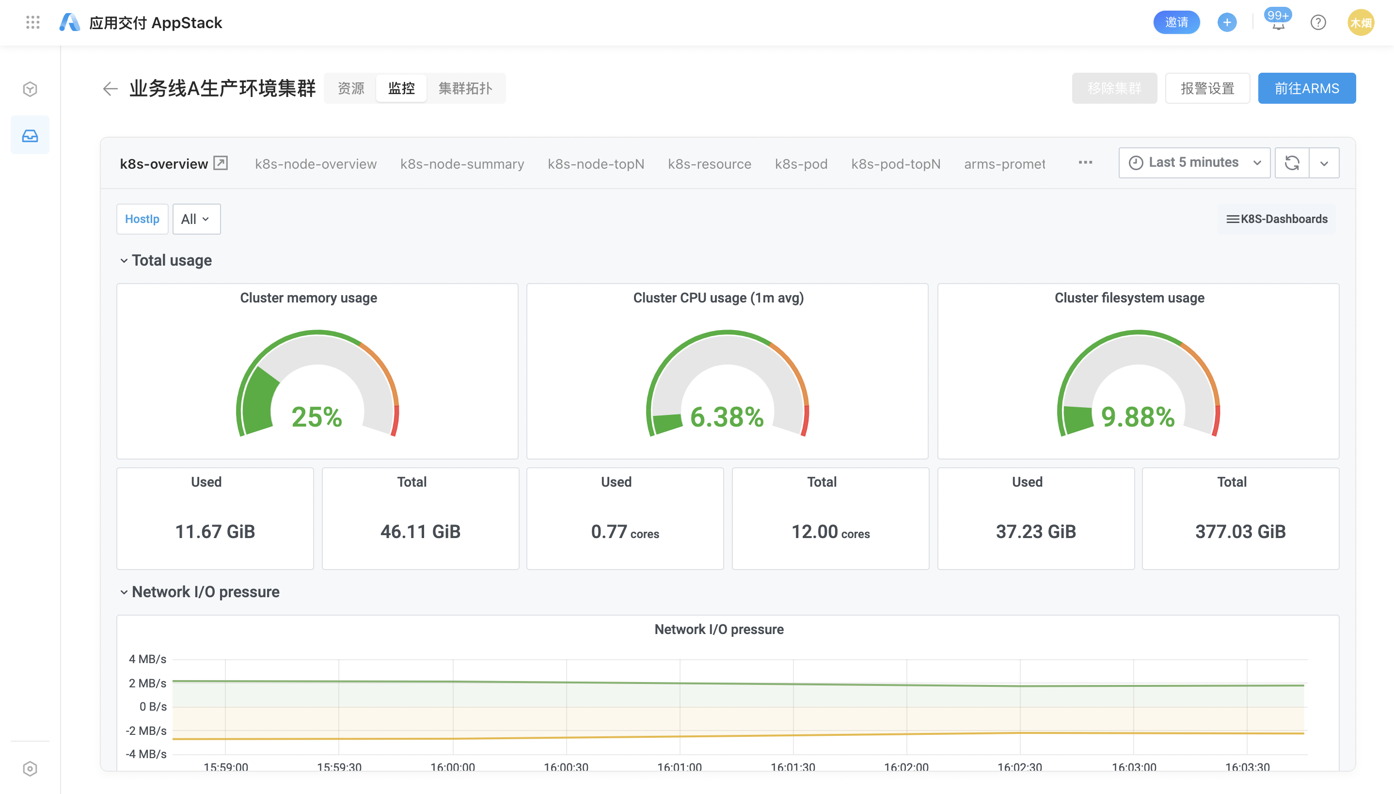Click the 业务线A生产环境集群 cluster title
The image size is (1394, 794).
pos(222,88)
